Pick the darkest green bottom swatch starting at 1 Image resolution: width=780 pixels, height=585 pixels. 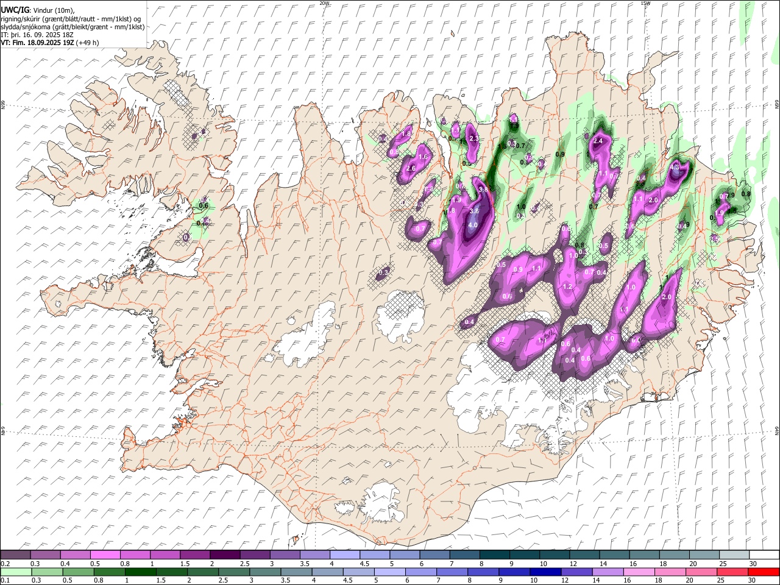[x=140, y=572]
